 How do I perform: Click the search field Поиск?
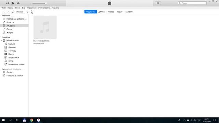[192, 3]
